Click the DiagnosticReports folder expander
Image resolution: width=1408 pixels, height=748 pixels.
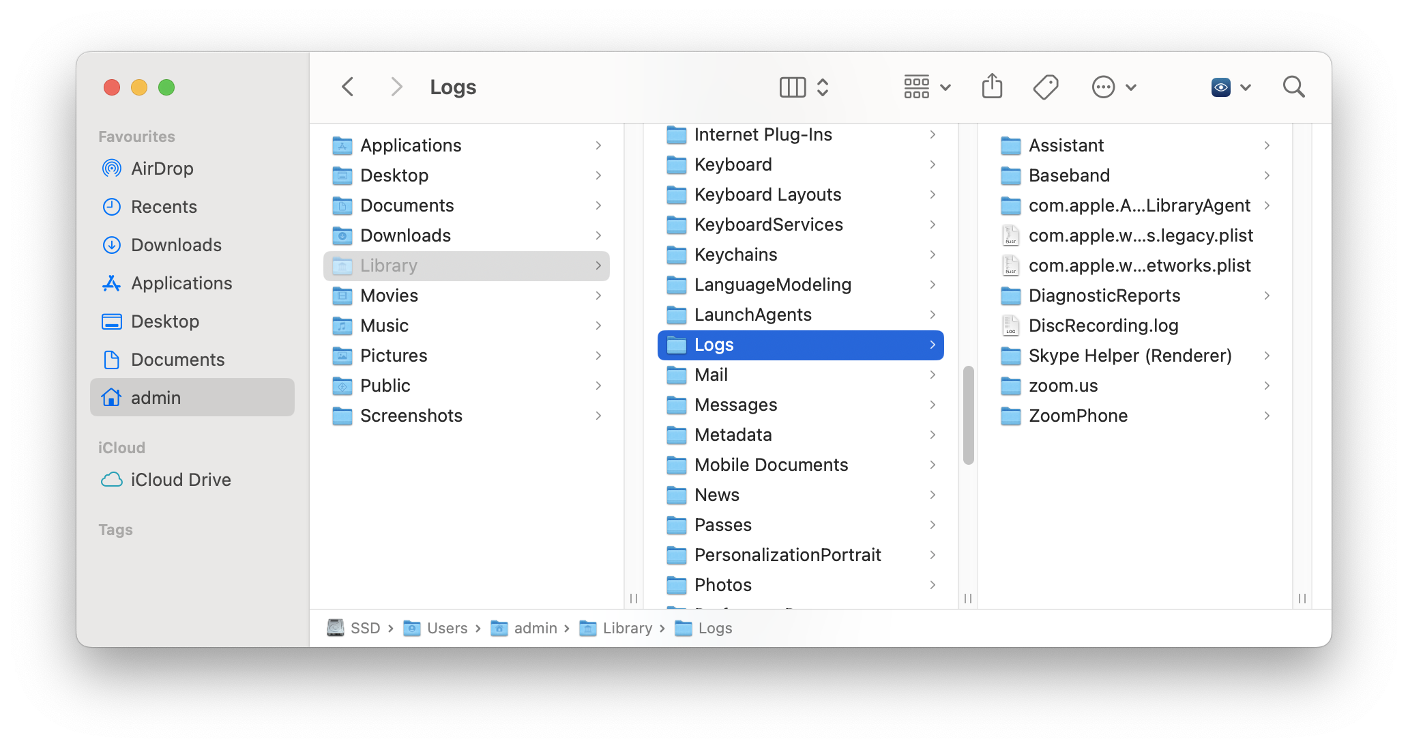[1267, 296]
